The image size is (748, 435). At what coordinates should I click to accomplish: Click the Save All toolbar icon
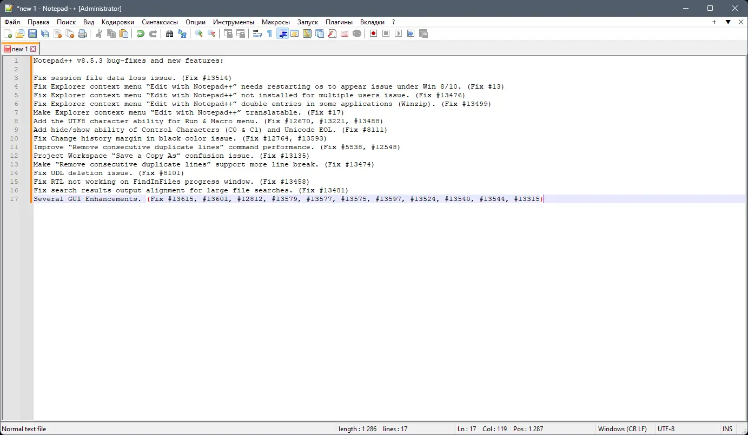(x=45, y=34)
